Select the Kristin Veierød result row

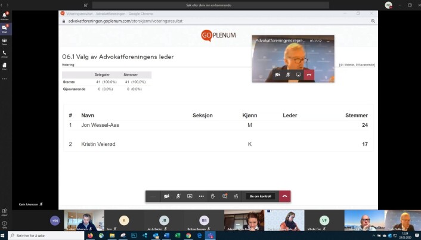218,144
